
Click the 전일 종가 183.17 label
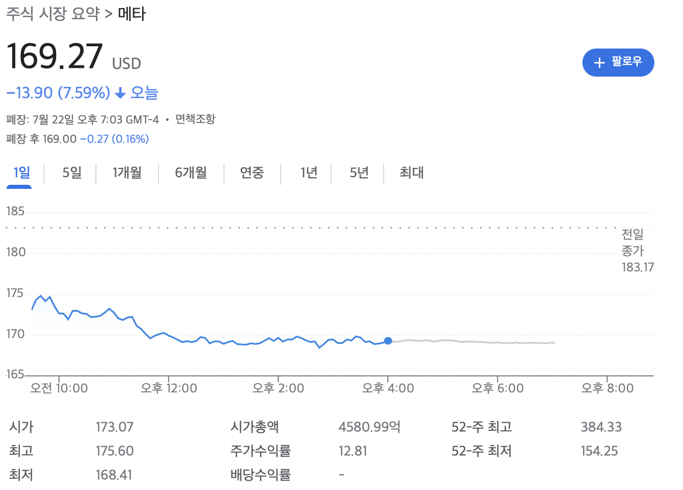[x=637, y=250]
